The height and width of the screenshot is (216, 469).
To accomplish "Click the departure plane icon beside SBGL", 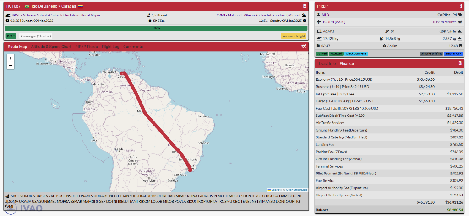I will click(x=8, y=15).
